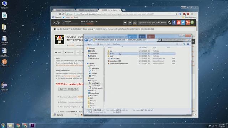Click NextBit_Robin_Splash_Maker path segment
Image resolution: width=228 pixels, height=128 pixels.
click(136, 40)
